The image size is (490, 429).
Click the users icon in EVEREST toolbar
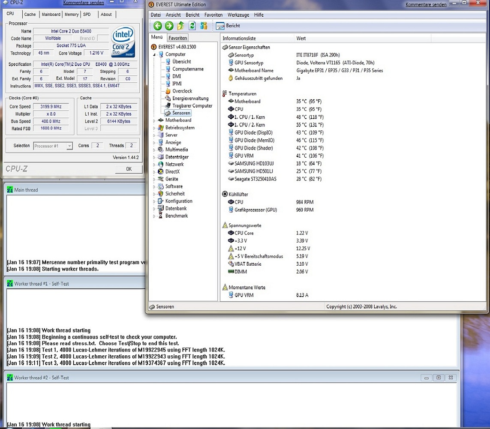[204, 26]
